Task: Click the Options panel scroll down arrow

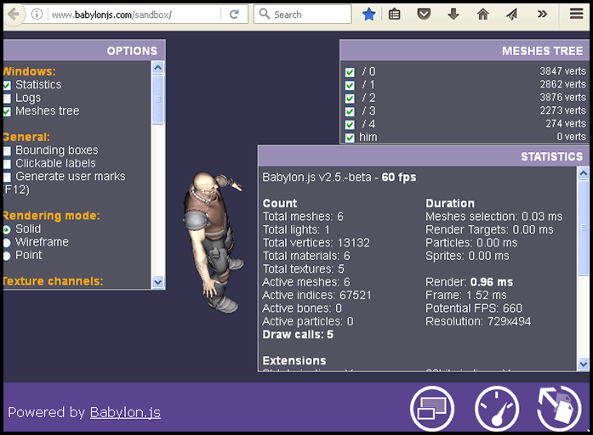Action: [x=157, y=282]
